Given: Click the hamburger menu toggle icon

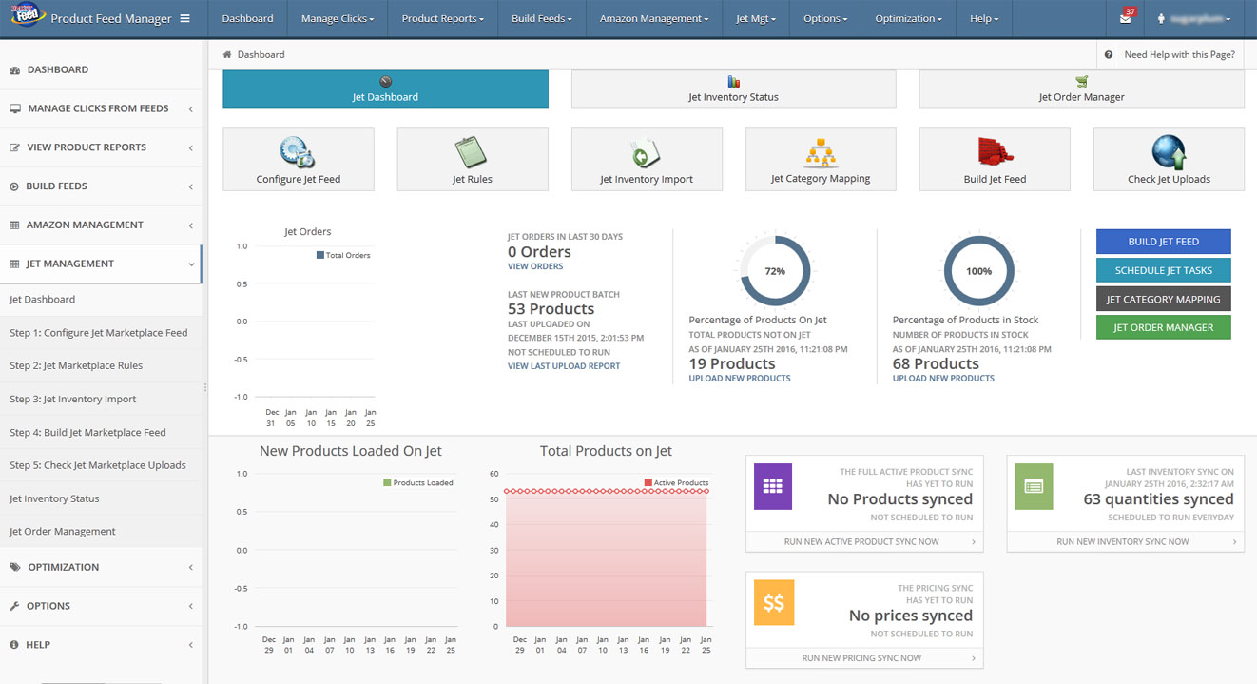Looking at the screenshot, I should (x=184, y=18).
